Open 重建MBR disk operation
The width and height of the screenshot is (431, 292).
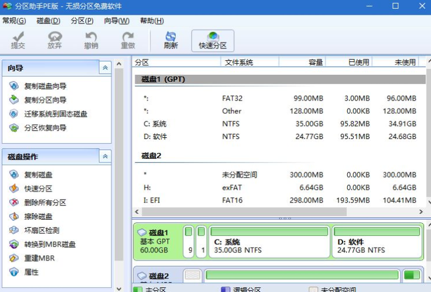click(39, 258)
